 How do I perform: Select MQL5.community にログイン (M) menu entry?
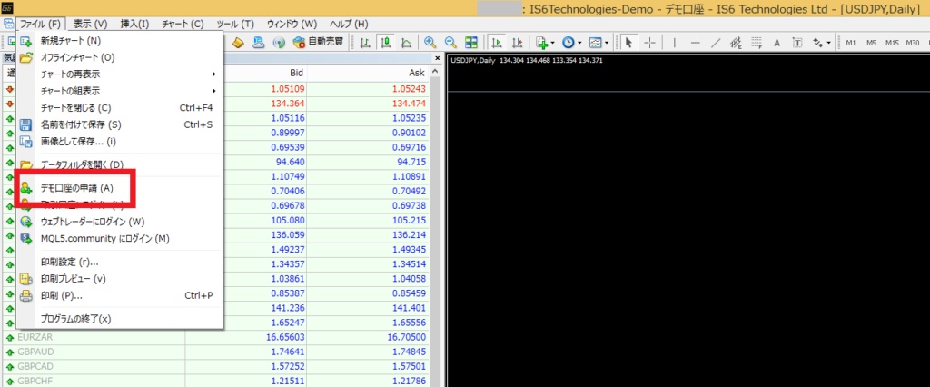(x=119, y=238)
